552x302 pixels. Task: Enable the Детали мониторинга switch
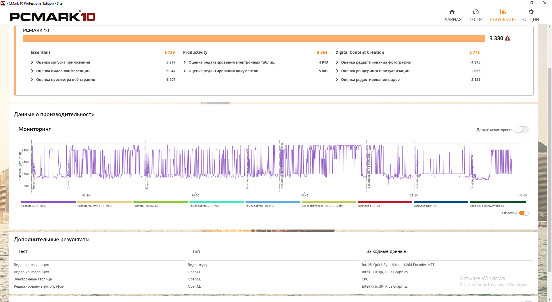[522, 130]
